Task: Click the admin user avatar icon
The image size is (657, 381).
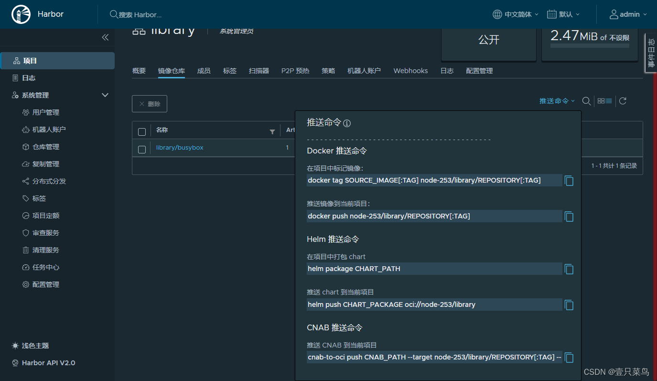Action: click(614, 14)
